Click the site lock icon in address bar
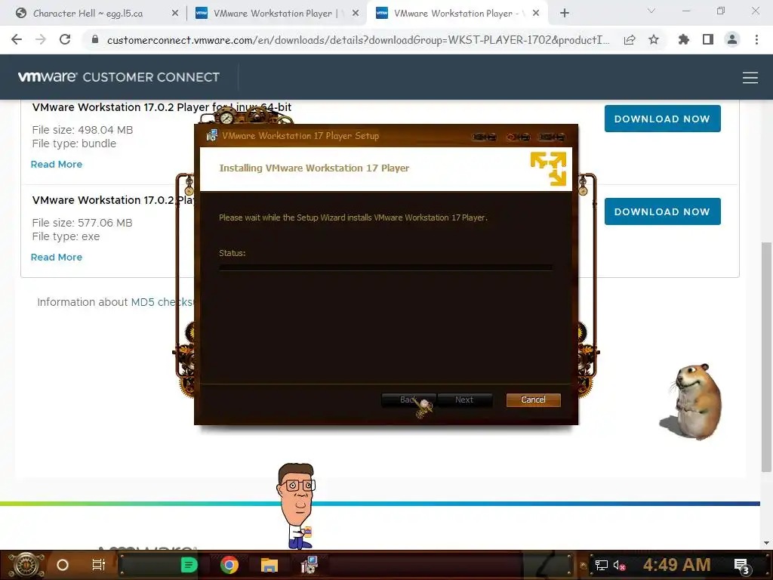773x580 pixels. (95, 39)
